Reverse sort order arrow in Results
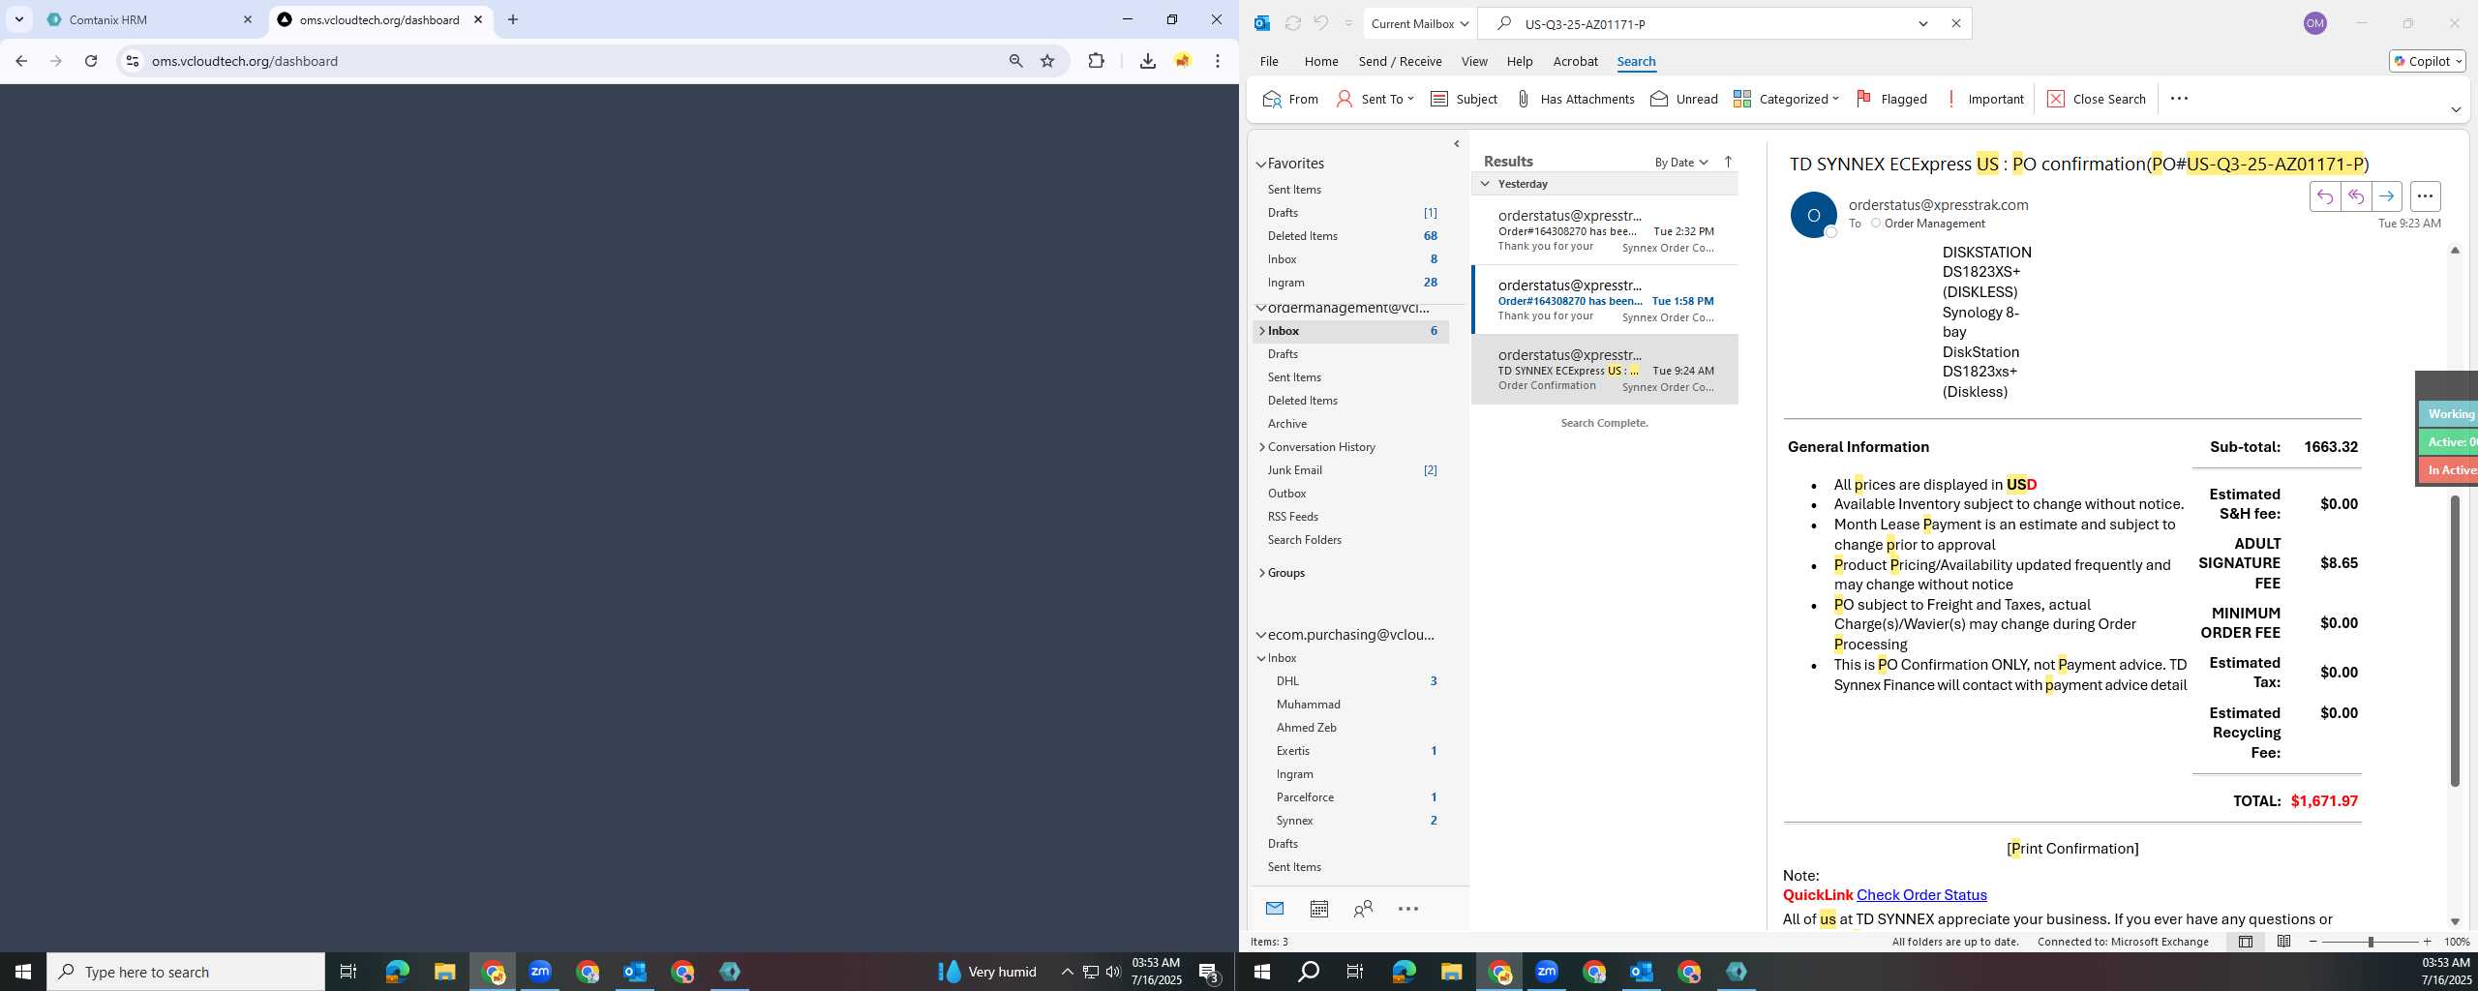The image size is (2478, 991). [x=1728, y=163]
